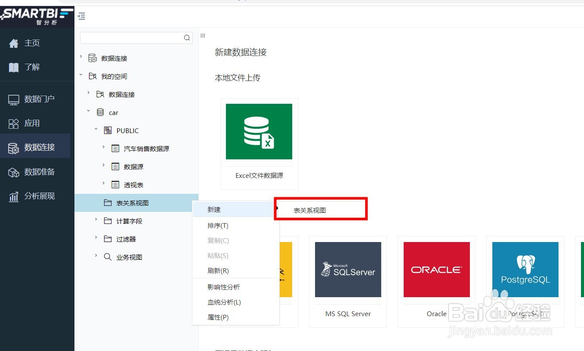
Task: Choose 排序(T) in the context menu
Action: point(236,226)
